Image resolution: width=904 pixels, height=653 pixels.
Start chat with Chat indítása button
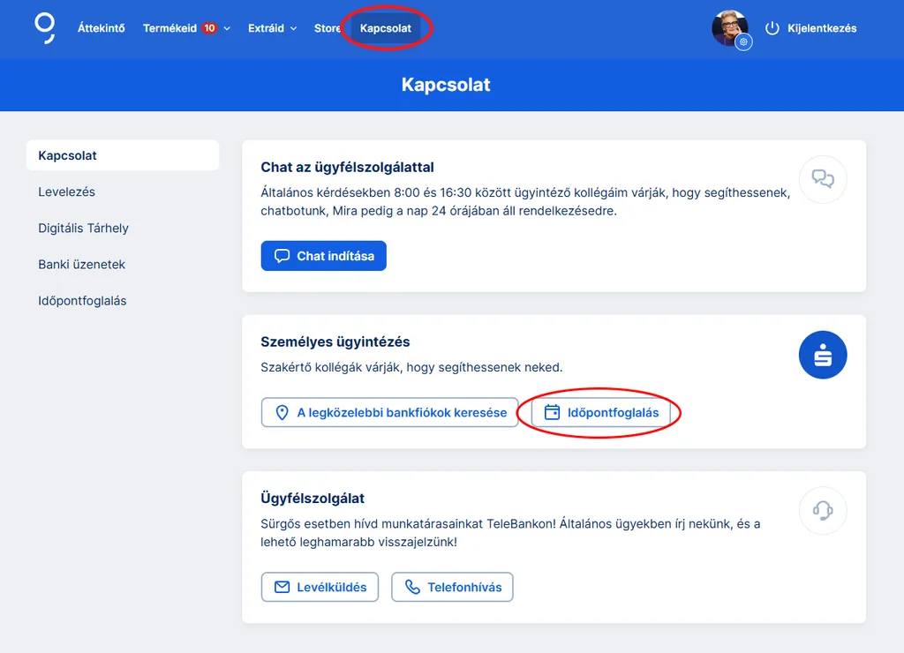point(324,256)
